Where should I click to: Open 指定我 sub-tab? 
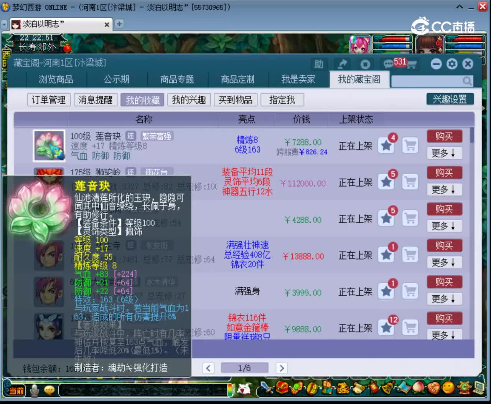click(282, 100)
